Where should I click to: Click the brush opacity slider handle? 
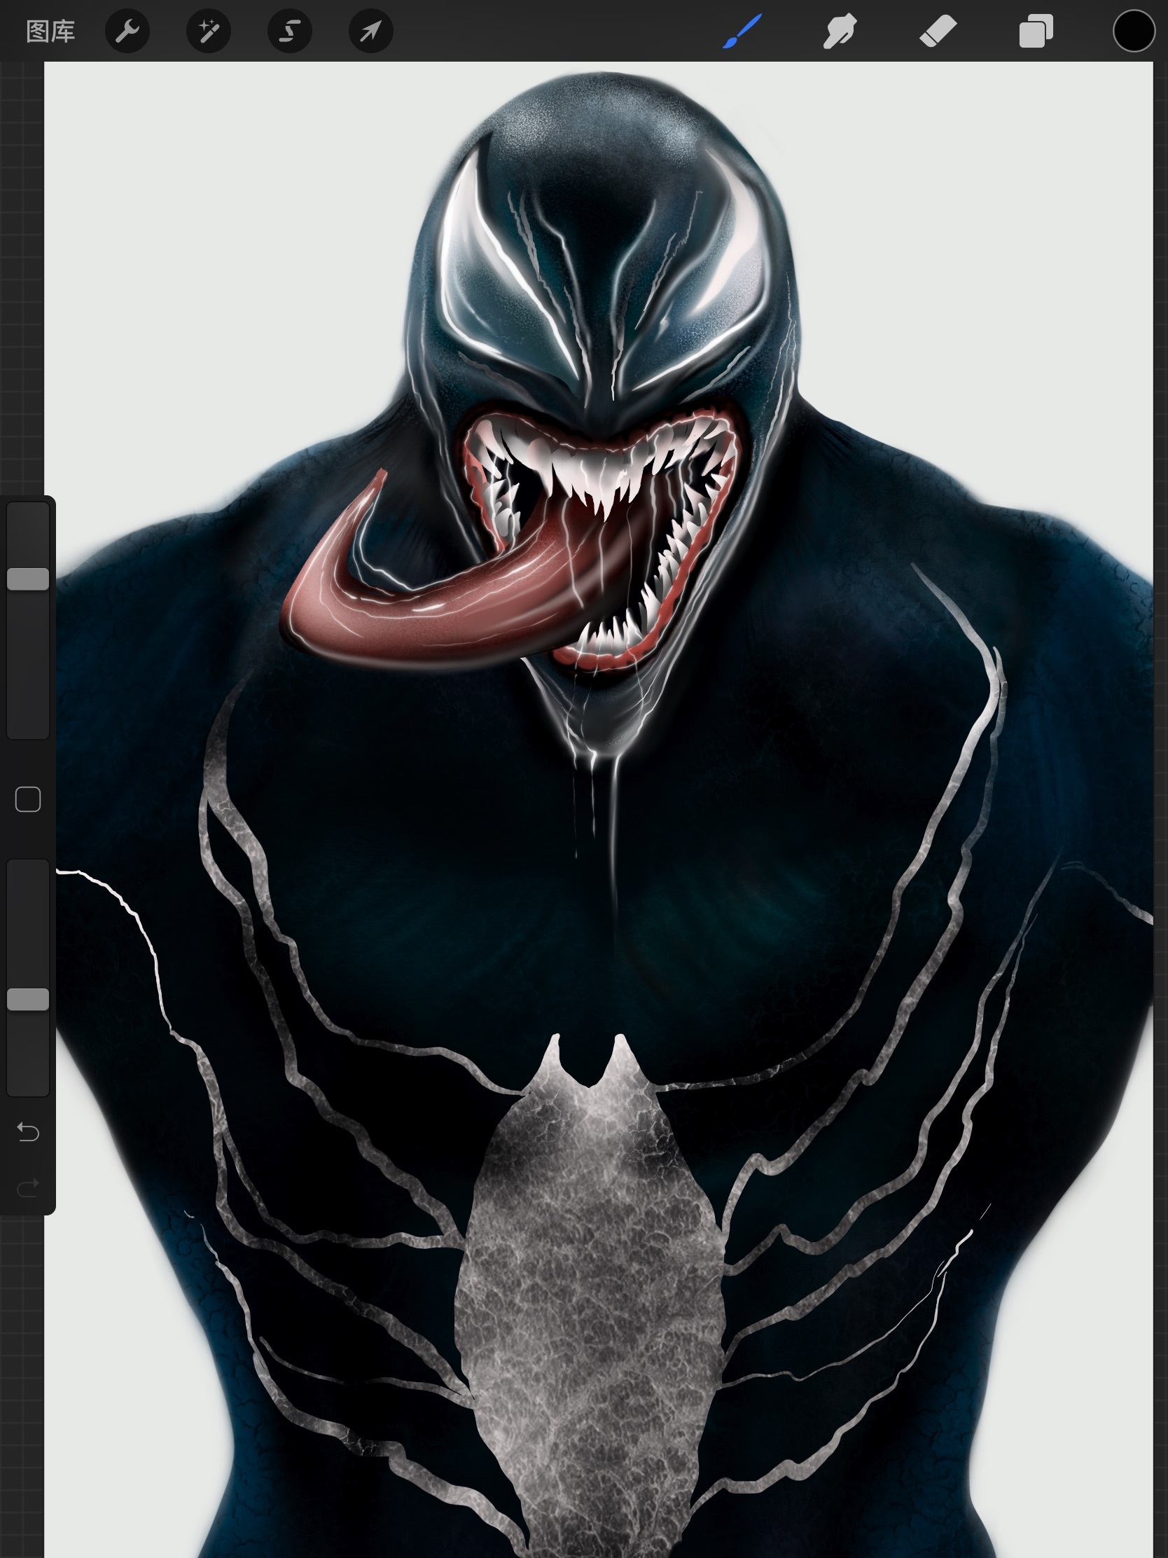coord(28,1000)
